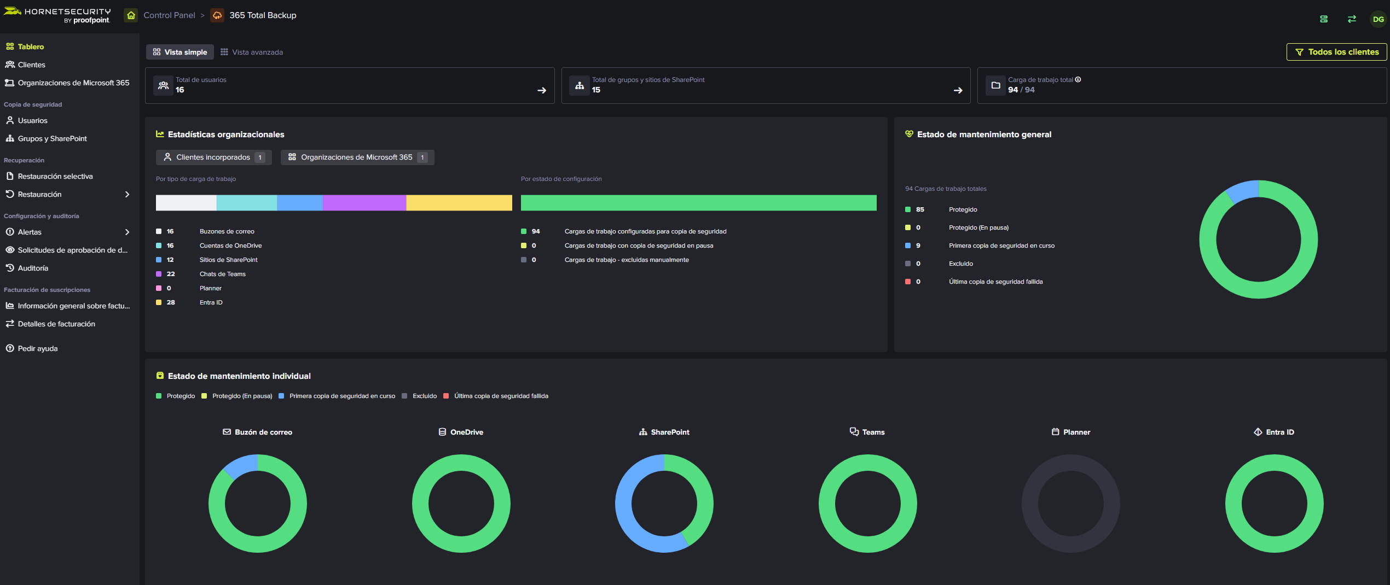1390x585 pixels.
Task: Open Restauración selectiva
Action: [56, 176]
